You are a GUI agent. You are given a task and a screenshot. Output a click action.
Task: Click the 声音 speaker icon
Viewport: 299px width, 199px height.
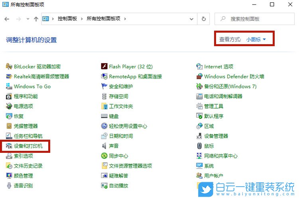(x=104, y=146)
